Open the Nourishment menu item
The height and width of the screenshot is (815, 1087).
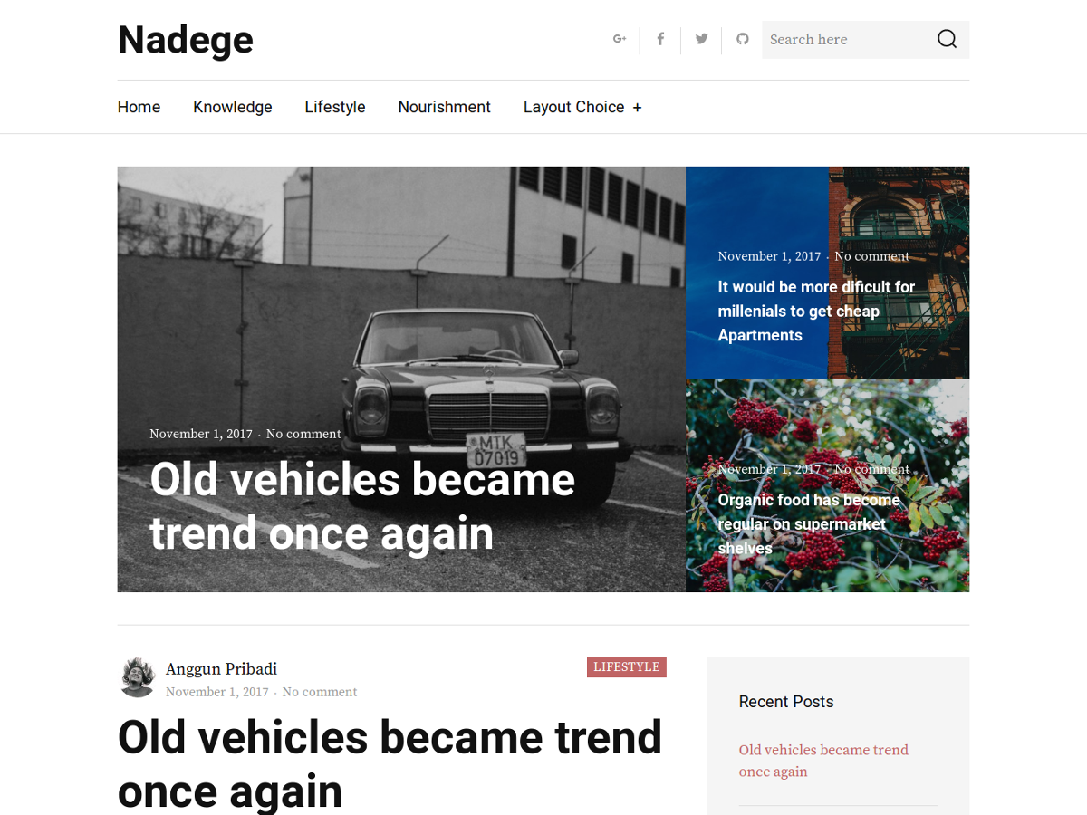444,107
